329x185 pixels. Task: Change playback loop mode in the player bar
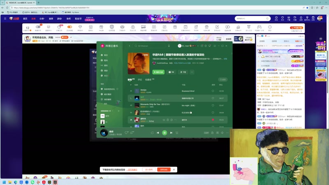152,133
